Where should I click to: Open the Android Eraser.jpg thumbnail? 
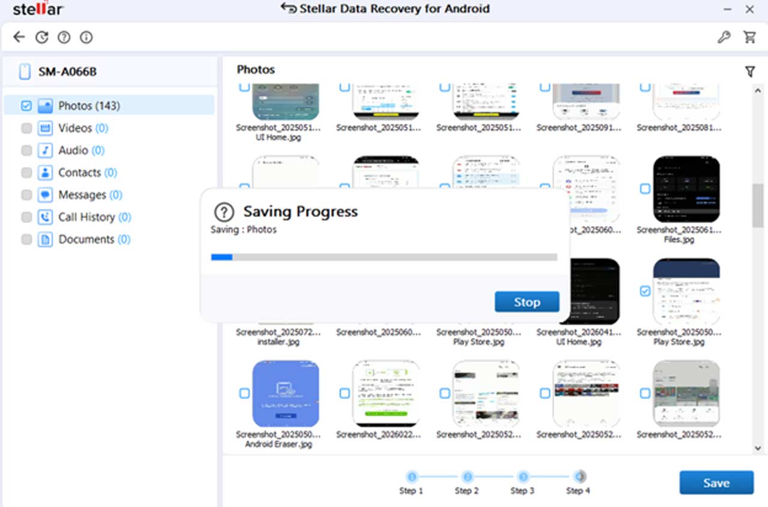pyautogui.click(x=286, y=393)
